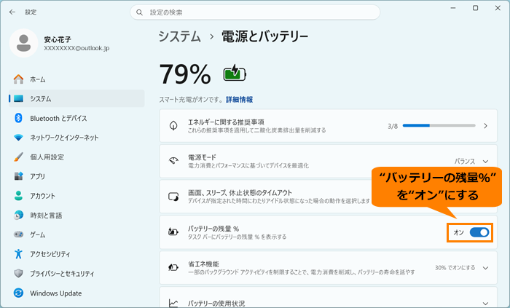Open the 画面、スリープ、休止状態のタイムアウト card
510x308 pixels.
[328, 197]
